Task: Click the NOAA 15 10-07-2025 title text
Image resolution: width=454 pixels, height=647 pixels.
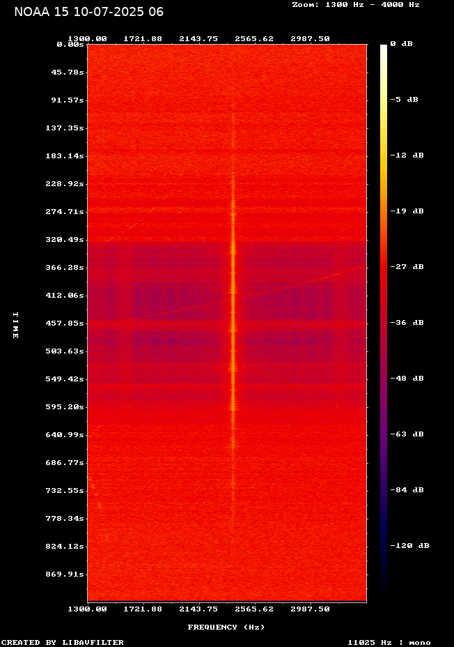Action: pyautogui.click(x=89, y=12)
